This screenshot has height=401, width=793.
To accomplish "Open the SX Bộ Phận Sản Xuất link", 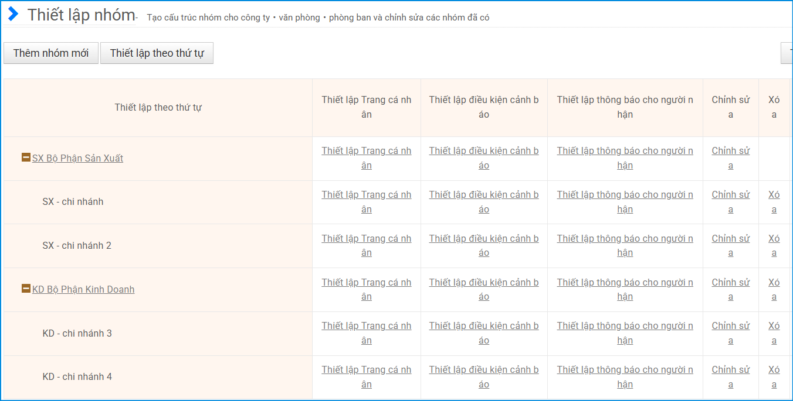I will 77,158.
